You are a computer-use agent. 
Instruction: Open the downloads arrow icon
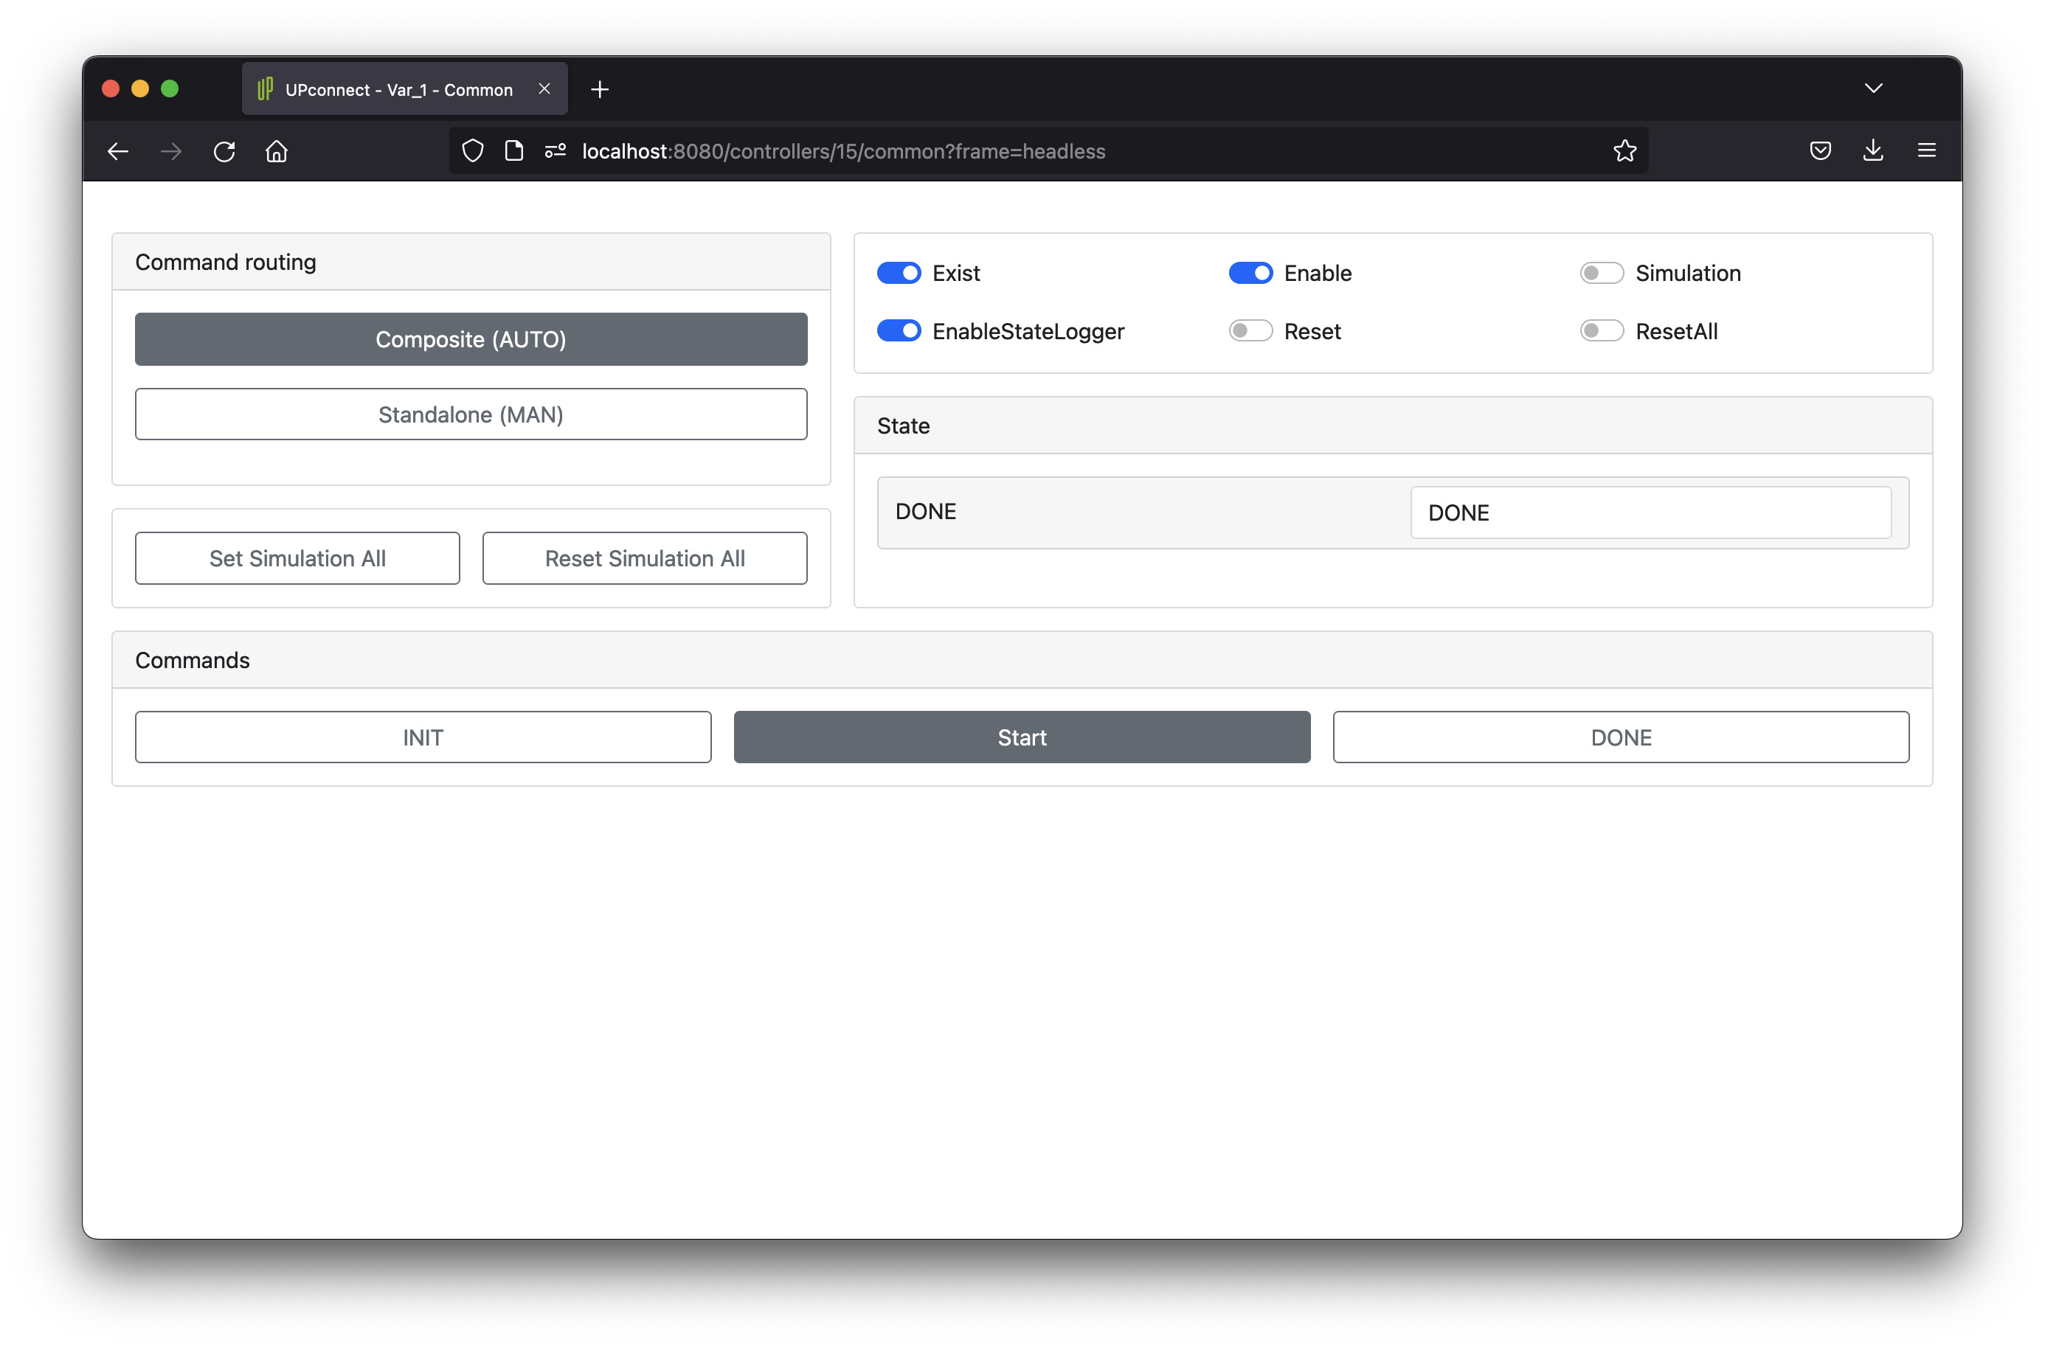1873,151
